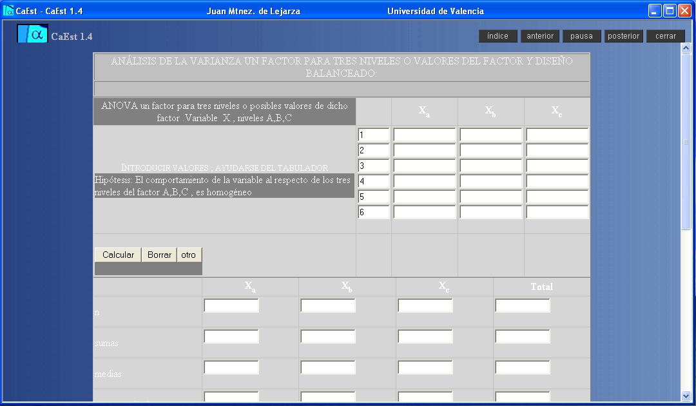The image size is (696, 406).
Task: Click the 'ANOVA un factor' description text
Action: [x=224, y=112]
